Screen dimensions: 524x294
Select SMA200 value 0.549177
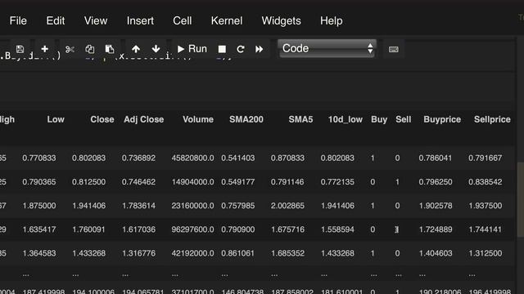pos(238,182)
